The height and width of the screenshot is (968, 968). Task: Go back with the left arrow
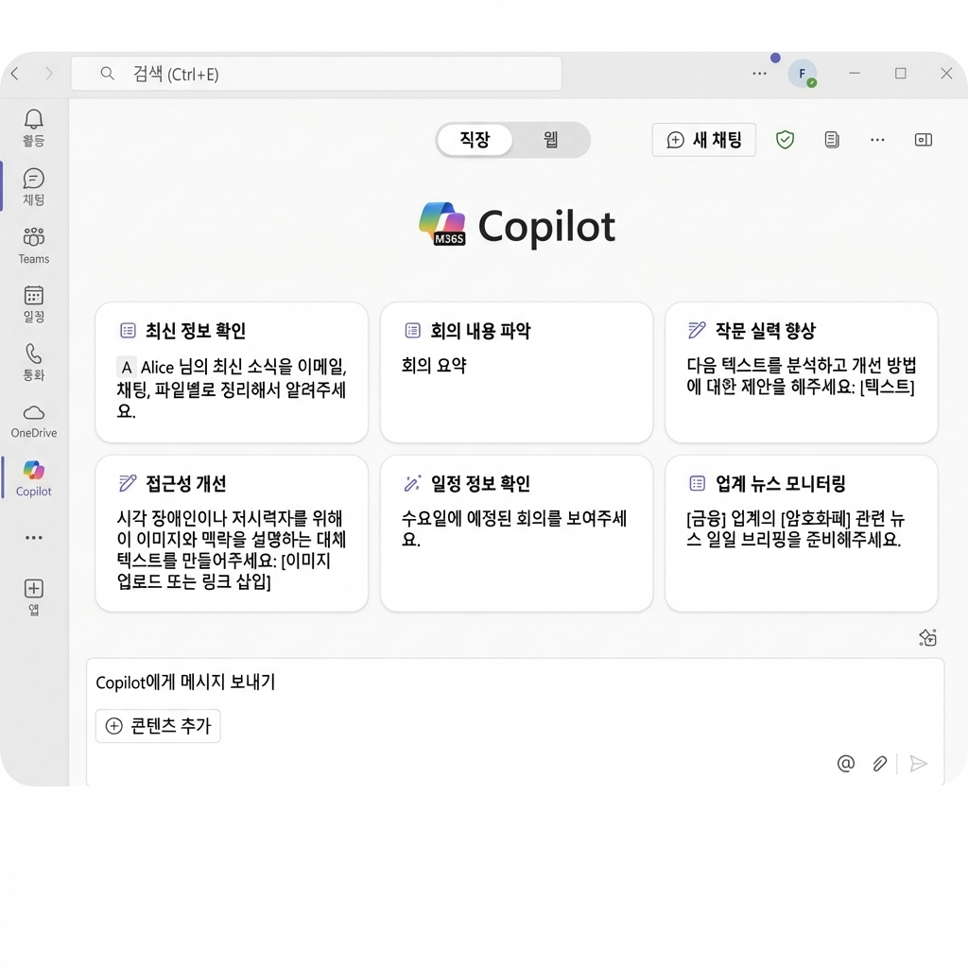click(15, 74)
